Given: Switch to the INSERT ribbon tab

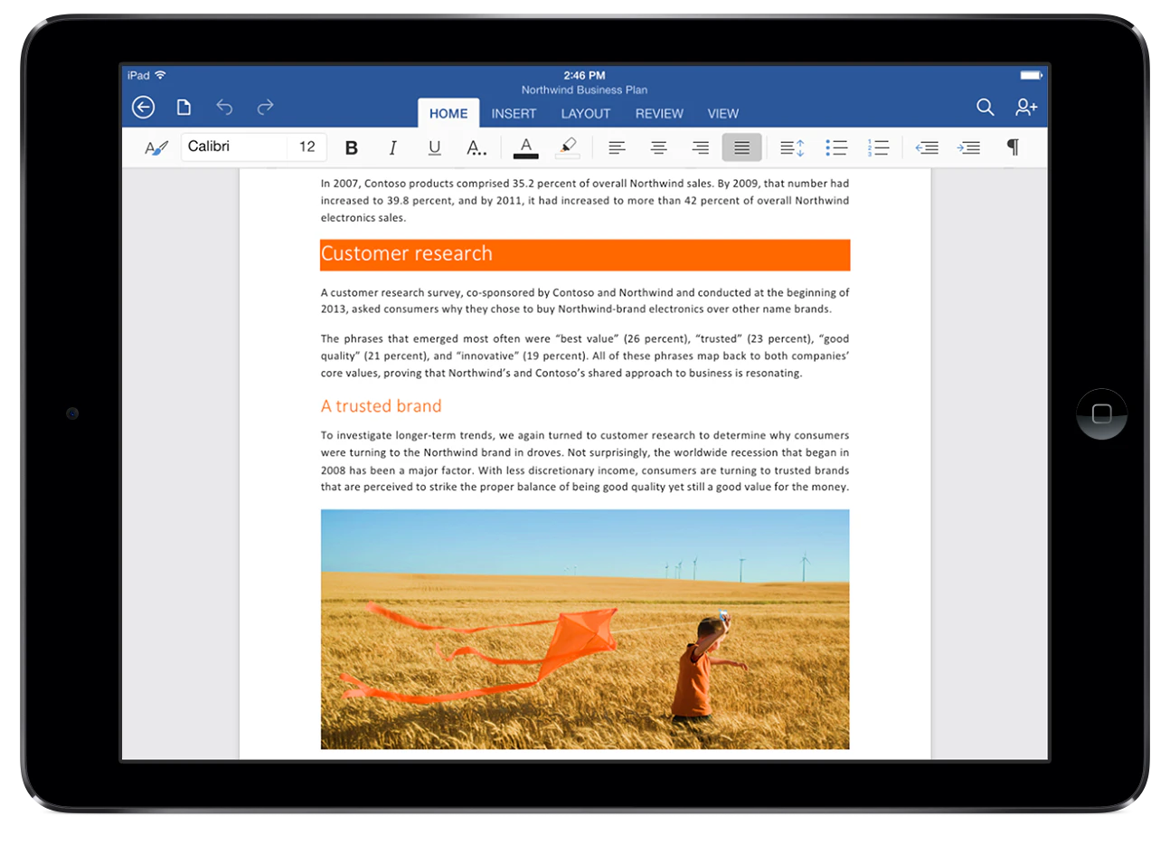Looking at the screenshot, I should [x=513, y=113].
